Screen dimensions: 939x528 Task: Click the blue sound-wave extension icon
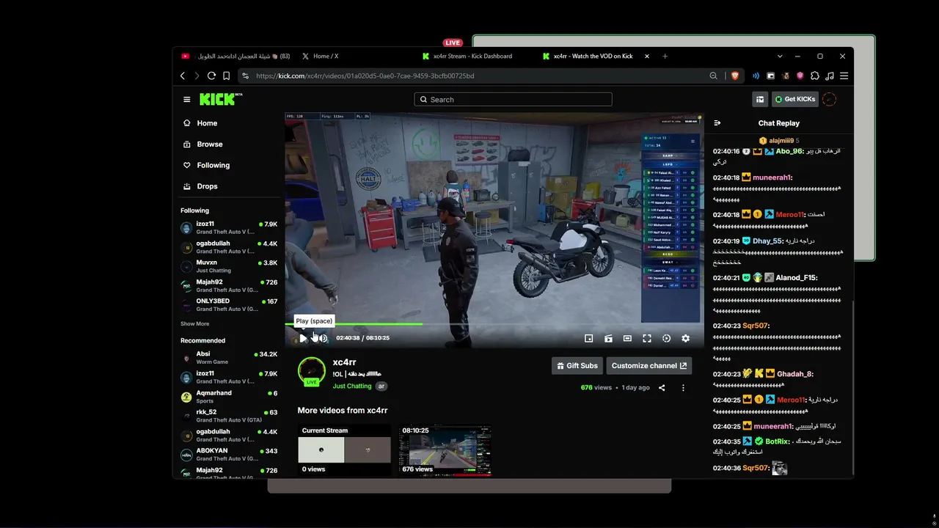(x=756, y=76)
